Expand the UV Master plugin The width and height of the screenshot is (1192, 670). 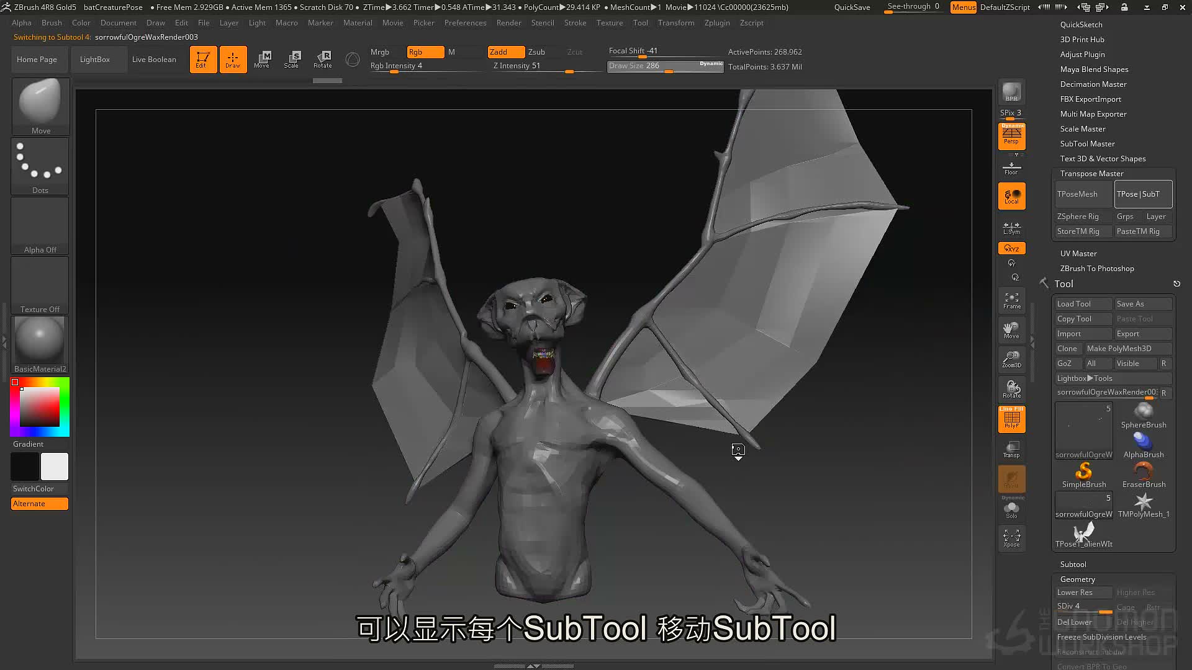pyautogui.click(x=1078, y=254)
